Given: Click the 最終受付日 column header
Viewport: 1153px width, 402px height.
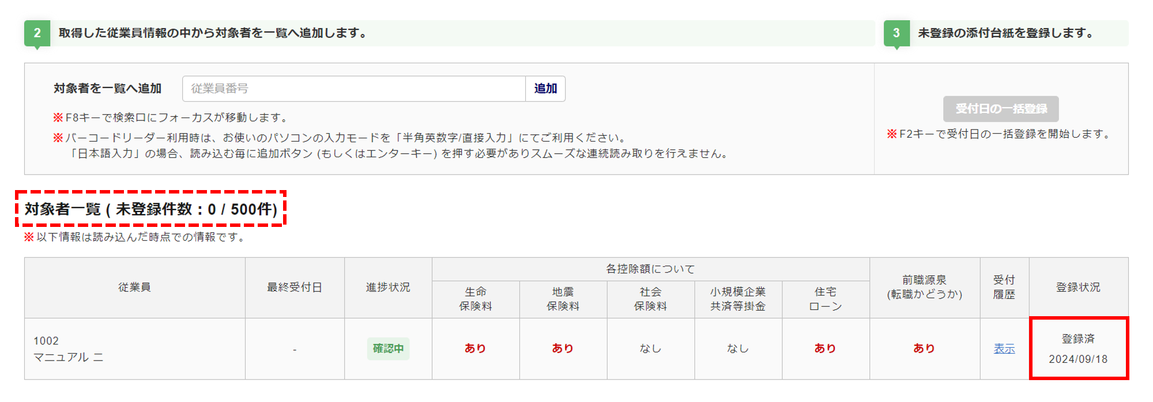Looking at the screenshot, I should click(295, 287).
